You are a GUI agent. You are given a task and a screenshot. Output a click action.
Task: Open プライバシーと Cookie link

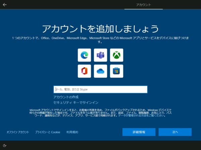click(x=48, y=132)
